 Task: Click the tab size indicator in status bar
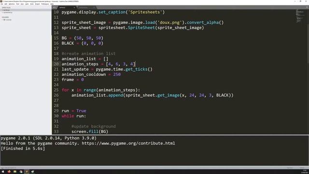[290, 168]
